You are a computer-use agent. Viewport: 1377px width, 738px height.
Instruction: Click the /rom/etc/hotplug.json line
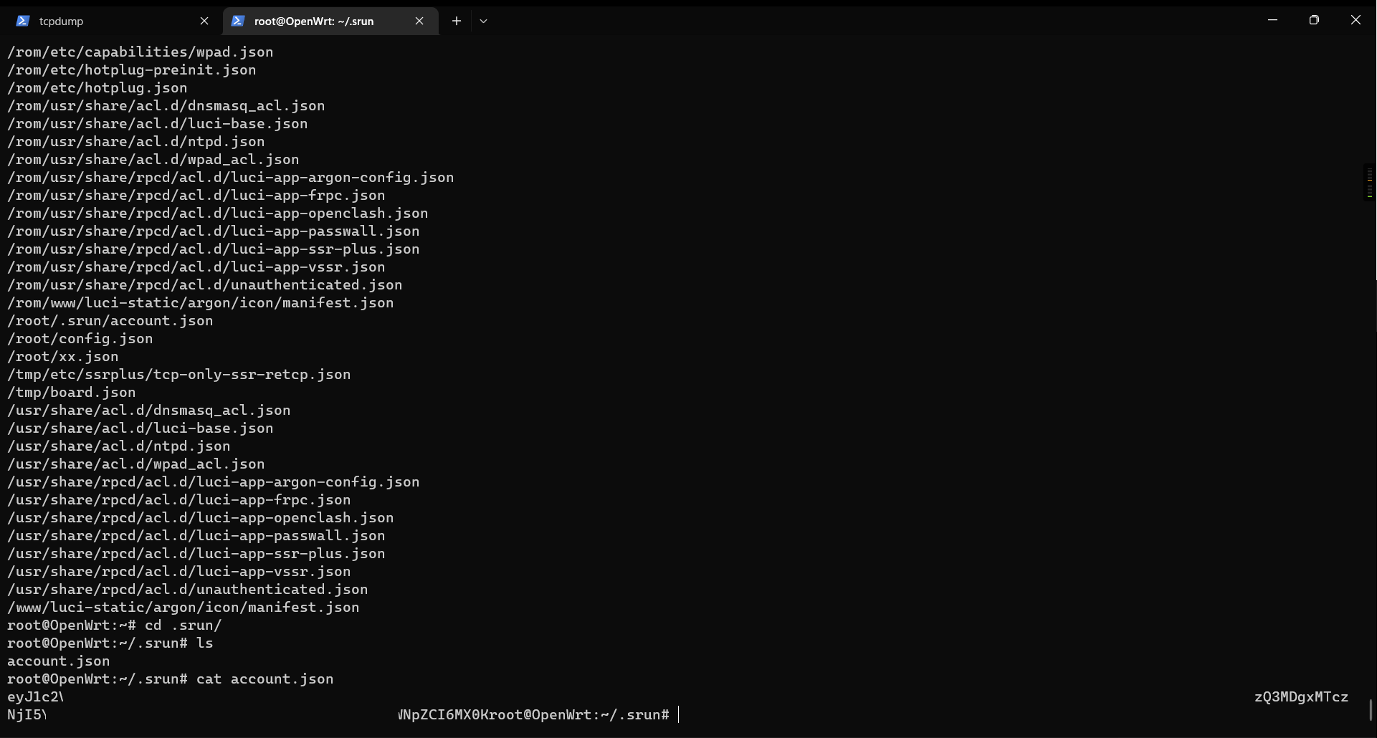(x=97, y=87)
